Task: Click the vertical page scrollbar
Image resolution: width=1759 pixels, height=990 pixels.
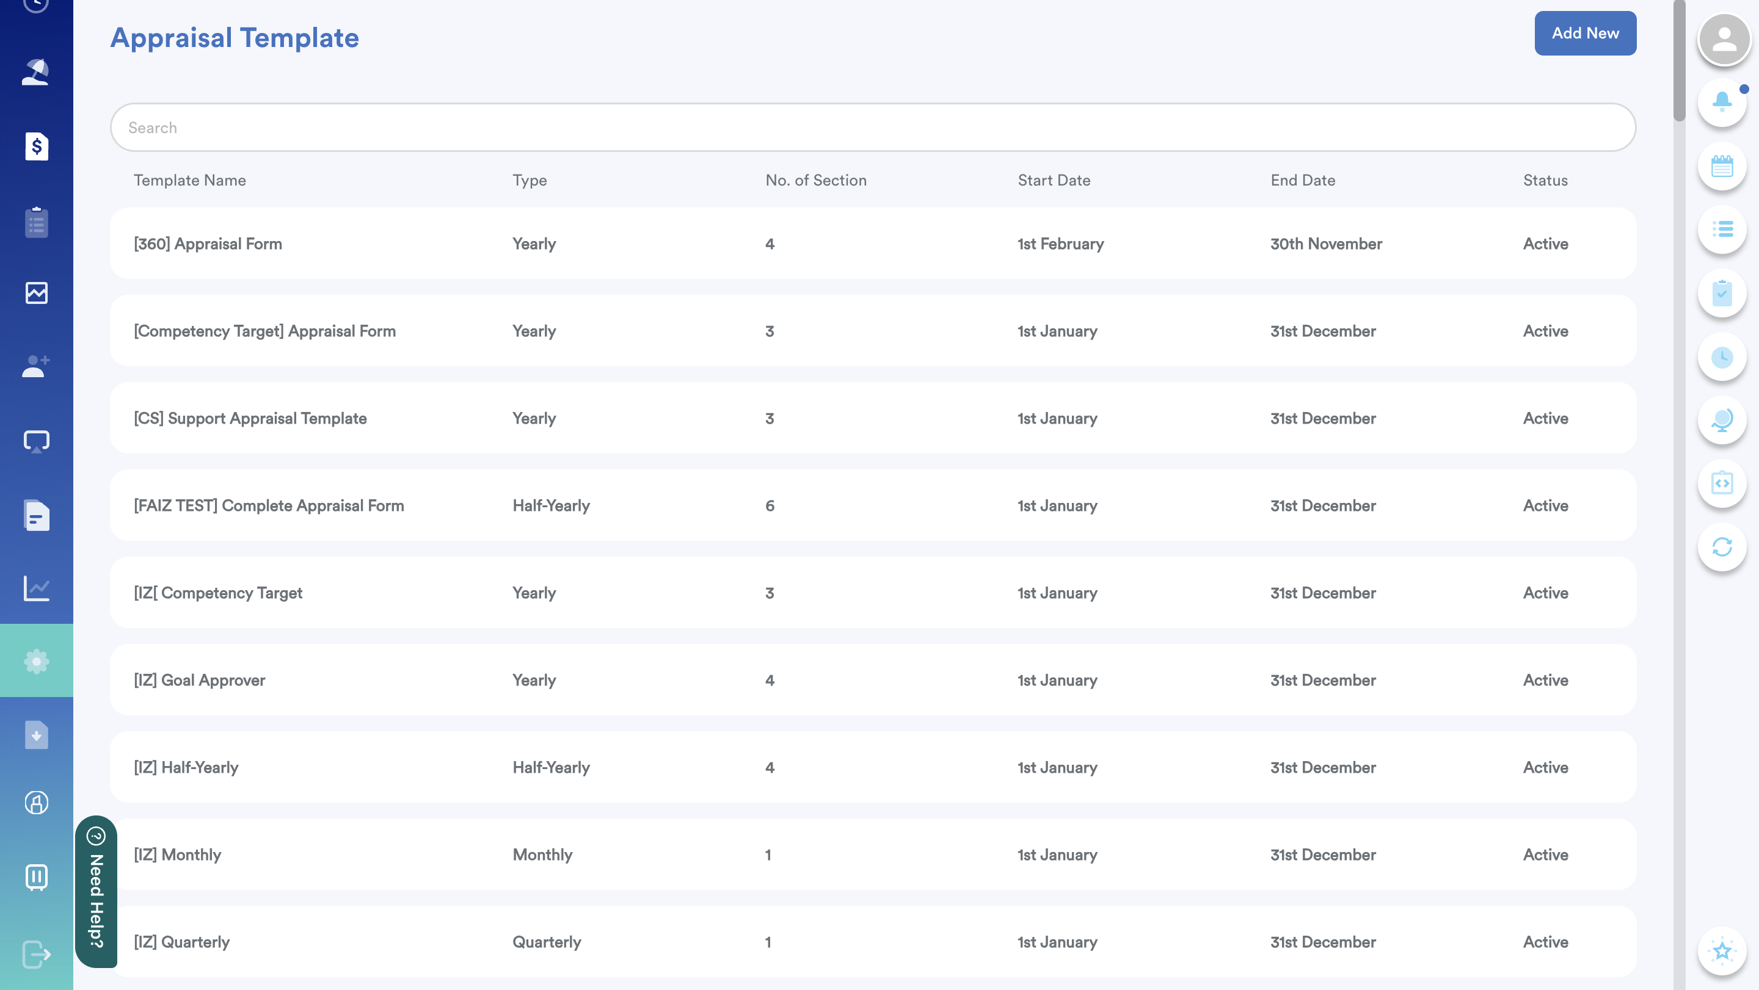Action: (1678, 62)
